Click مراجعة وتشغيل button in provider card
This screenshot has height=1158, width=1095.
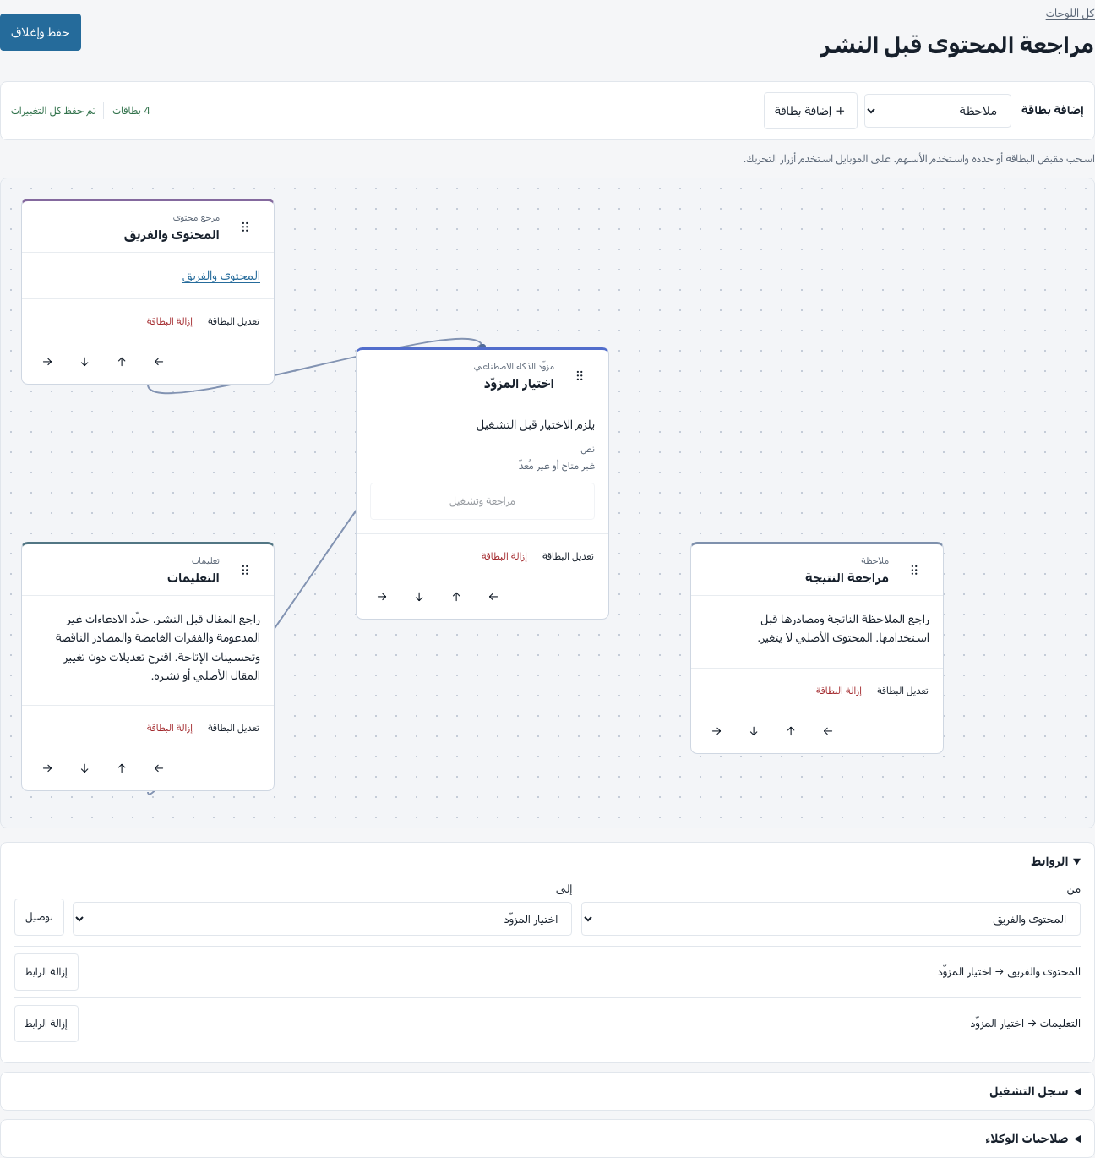tap(482, 501)
